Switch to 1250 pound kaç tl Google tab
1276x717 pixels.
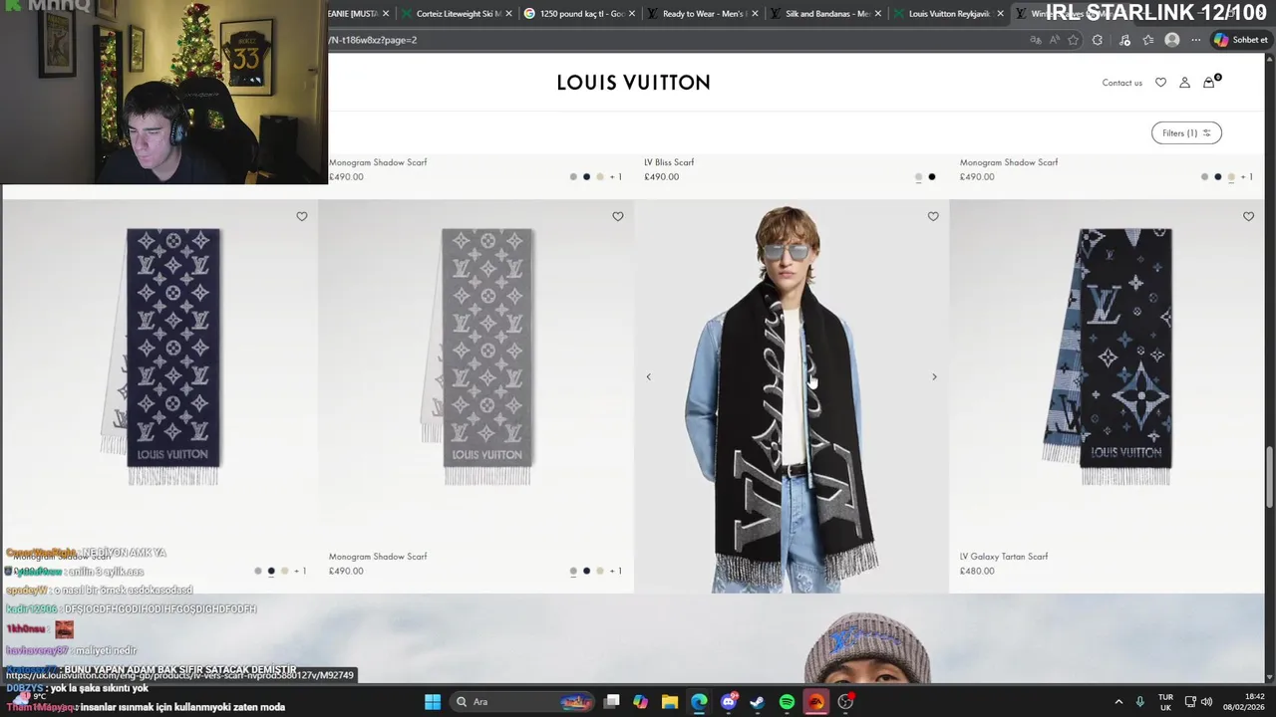pyautogui.click(x=582, y=14)
